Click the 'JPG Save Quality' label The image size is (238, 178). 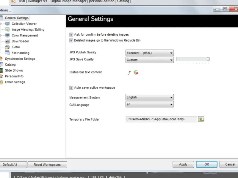click(82, 59)
